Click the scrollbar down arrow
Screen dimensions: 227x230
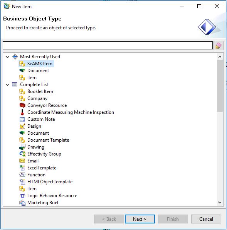(220, 203)
